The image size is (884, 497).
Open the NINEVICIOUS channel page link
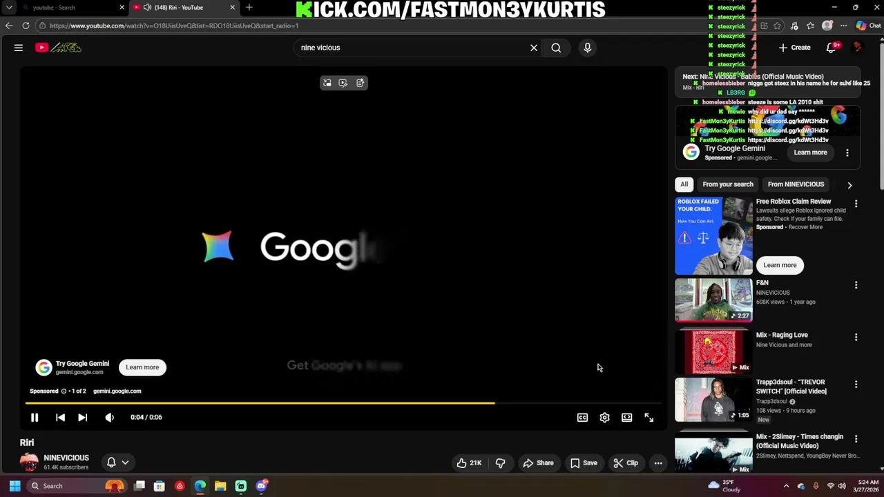coord(66,458)
